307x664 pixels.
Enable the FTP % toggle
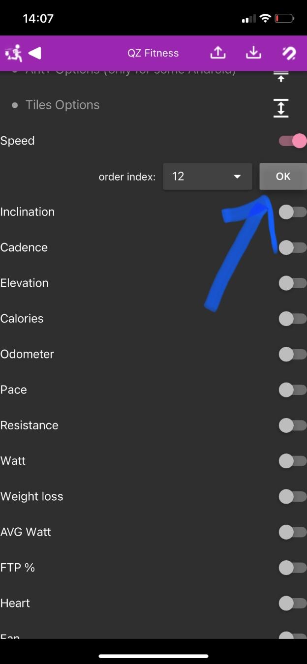(293, 568)
